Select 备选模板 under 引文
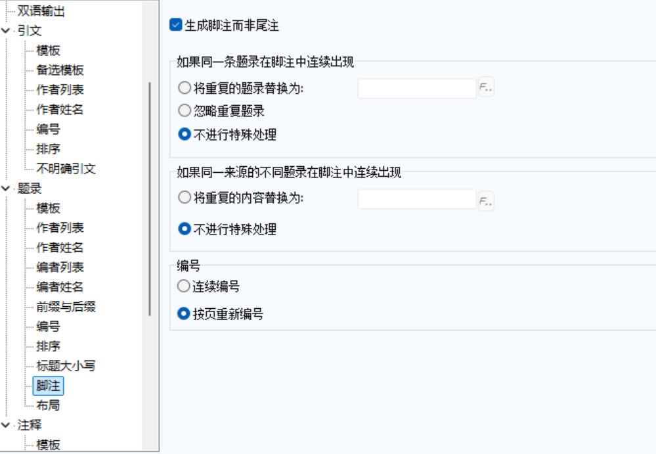656x454 pixels. click(60, 70)
